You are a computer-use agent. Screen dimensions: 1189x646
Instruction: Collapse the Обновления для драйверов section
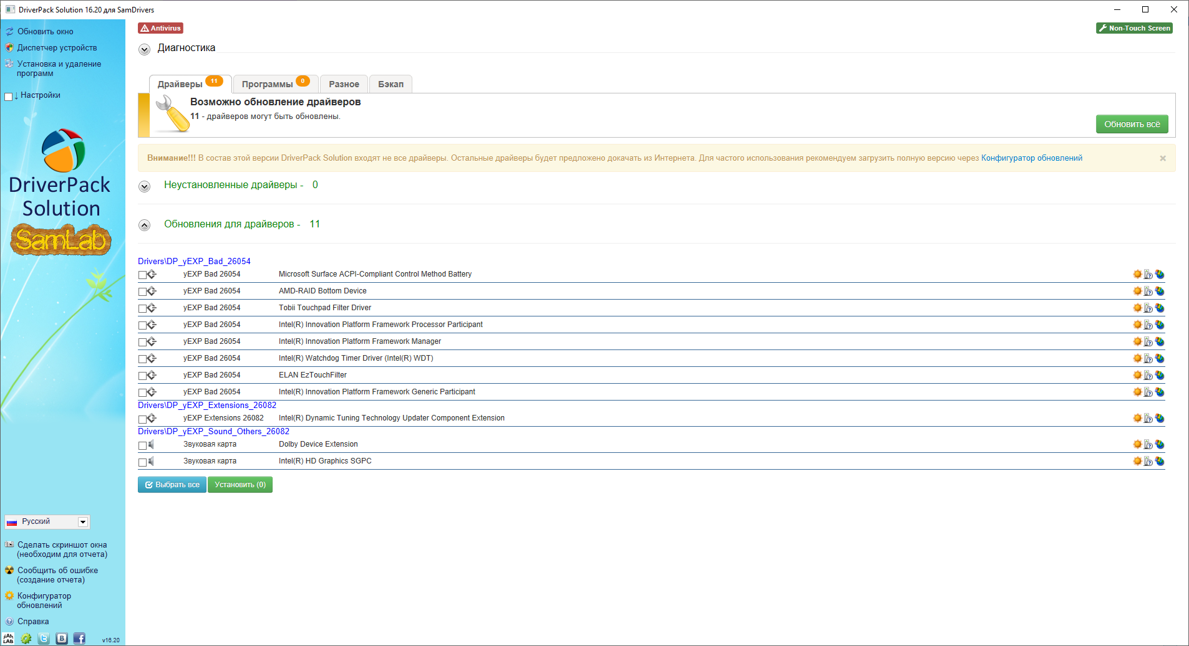click(144, 225)
